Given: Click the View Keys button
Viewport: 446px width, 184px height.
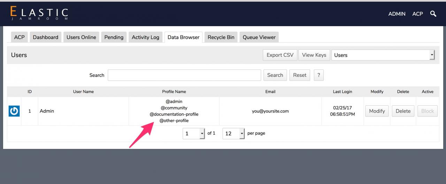Looking at the screenshot, I should (314, 55).
